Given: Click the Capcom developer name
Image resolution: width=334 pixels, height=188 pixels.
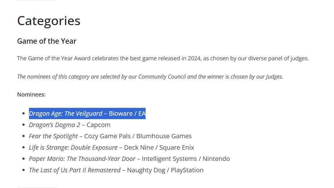Looking at the screenshot, I should click(98, 125).
